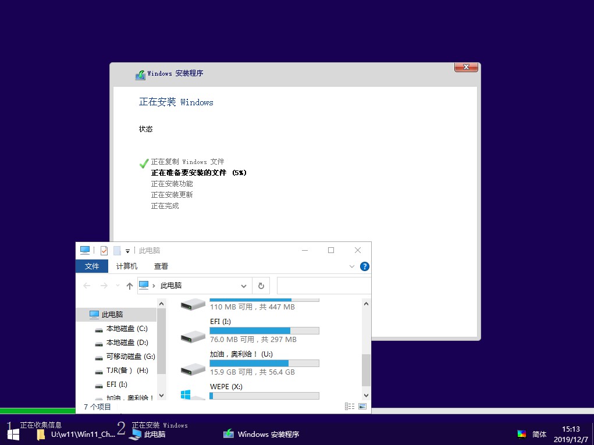
Task: Click the '76.0 MB 可用，共 297 MB' text
Action: tap(253, 340)
